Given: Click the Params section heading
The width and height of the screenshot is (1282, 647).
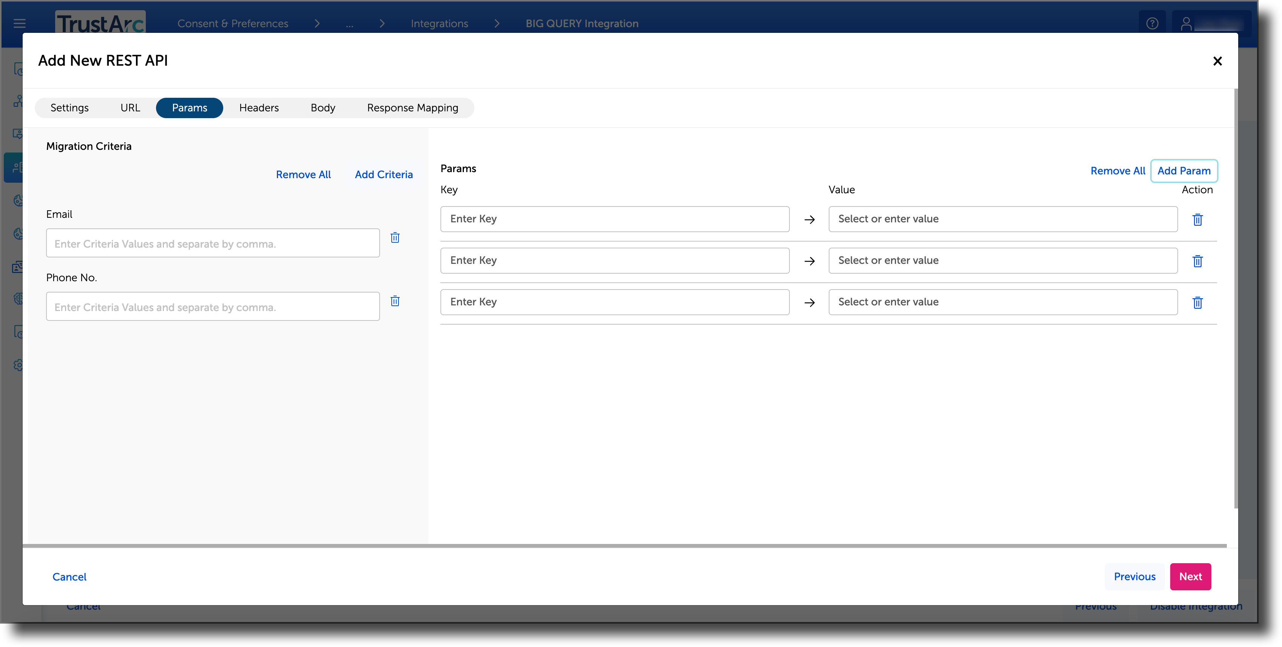Looking at the screenshot, I should pyautogui.click(x=458, y=169).
